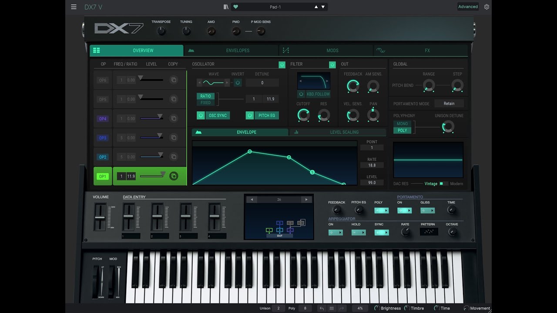Viewport: 557px width, 313px height.
Task: Toggle KBD FOLLOW power button
Action: click(x=301, y=94)
